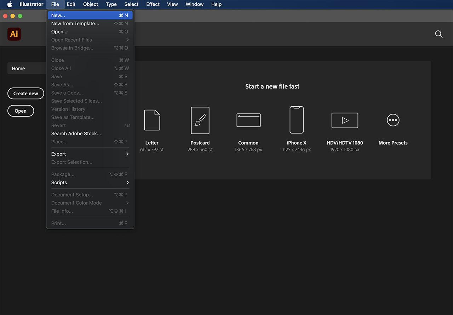This screenshot has width=453, height=315.
Task: Pick the HDV/HDTV 1080 video preset icon
Action: pos(345,120)
